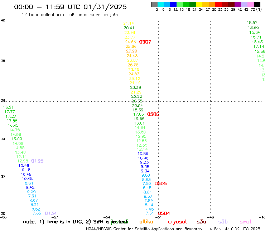This screenshot has height=232, width=265.
Task: Click the red cryosat satellite label
Action: (x=178, y=222)
